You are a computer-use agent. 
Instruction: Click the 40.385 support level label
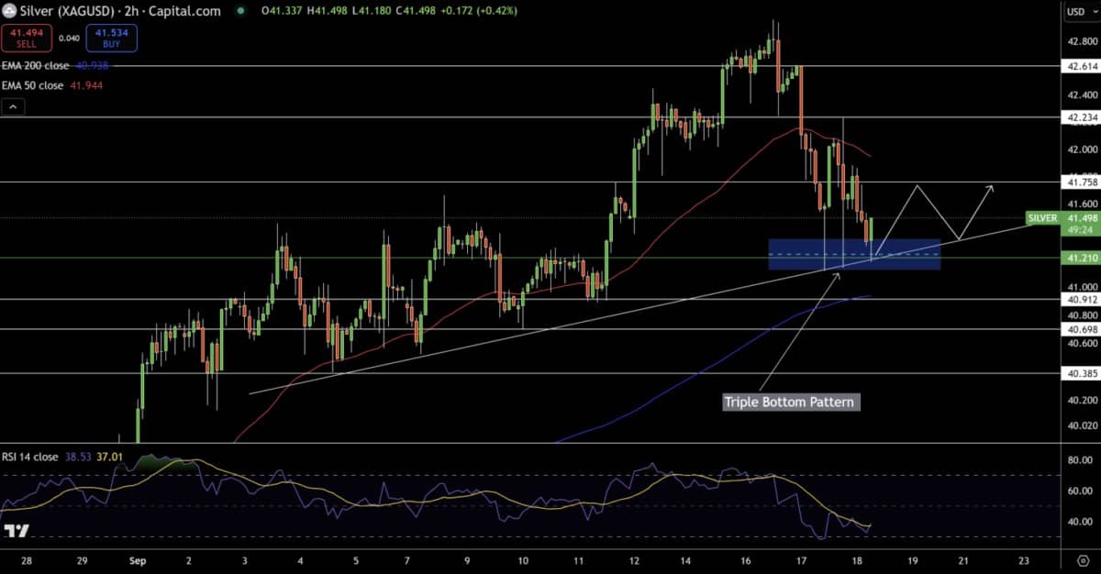tap(1077, 373)
